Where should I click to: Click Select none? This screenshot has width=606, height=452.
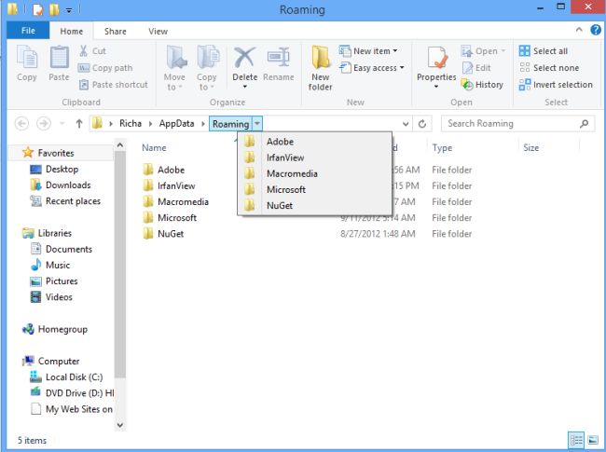(549, 68)
